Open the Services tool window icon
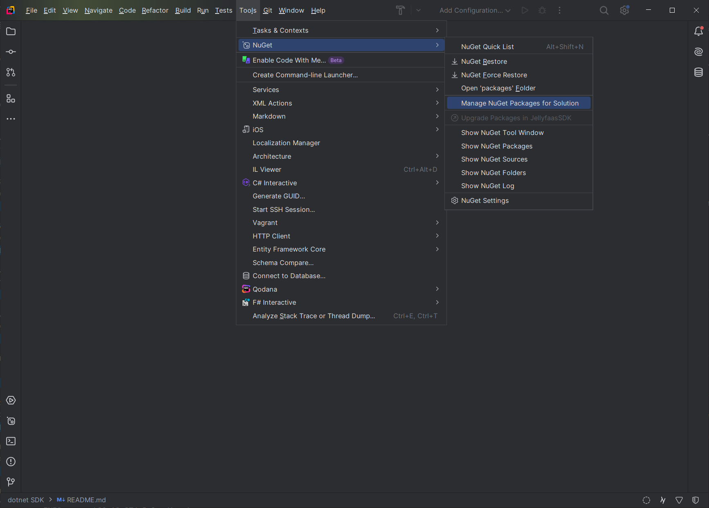The image size is (709, 508). pyautogui.click(x=11, y=400)
